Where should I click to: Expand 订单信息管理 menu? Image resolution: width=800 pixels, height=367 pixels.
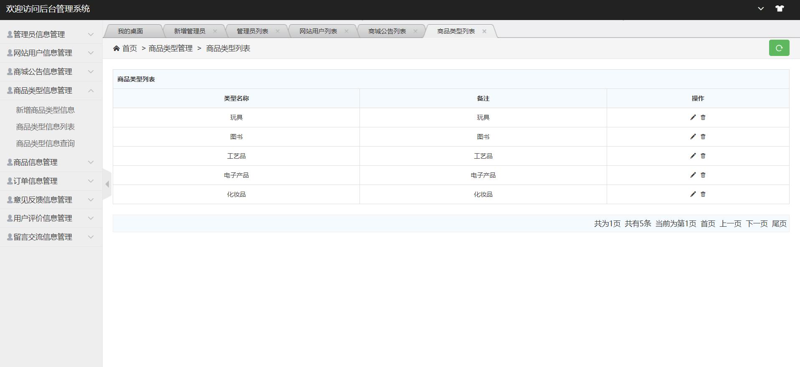tap(51, 181)
